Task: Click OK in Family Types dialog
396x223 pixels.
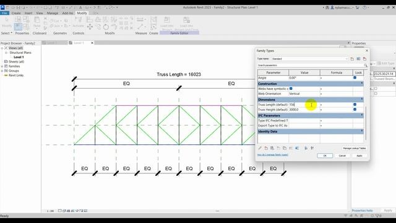Action: pos(325,155)
